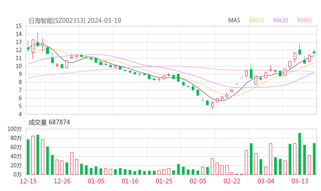
Task: Click the 20万 volume axis label
Action: click(16, 165)
